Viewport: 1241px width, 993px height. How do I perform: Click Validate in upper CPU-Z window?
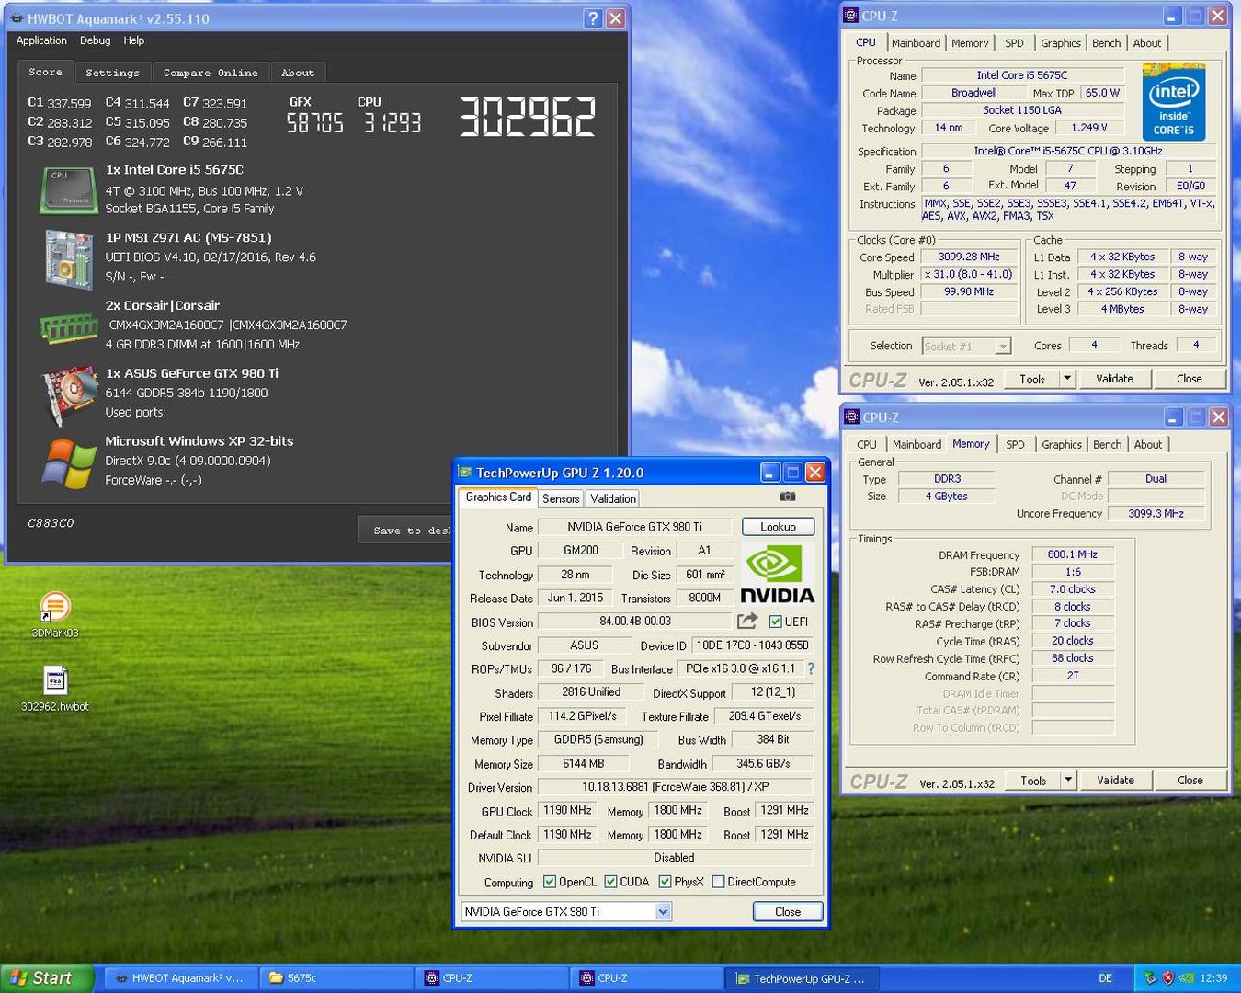(1115, 379)
